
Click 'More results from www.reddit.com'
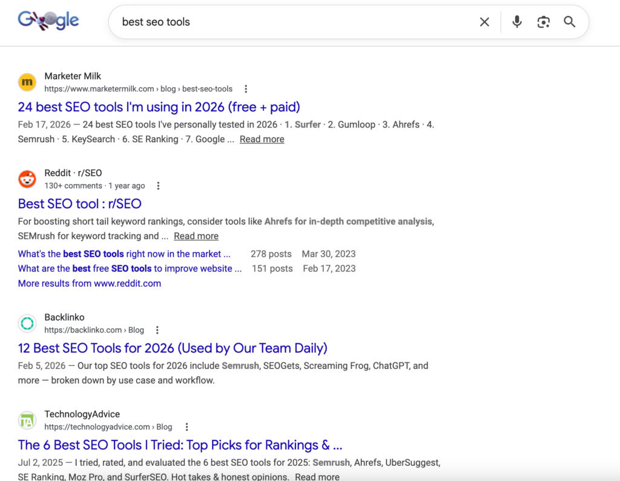pyautogui.click(x=90, y=283)
